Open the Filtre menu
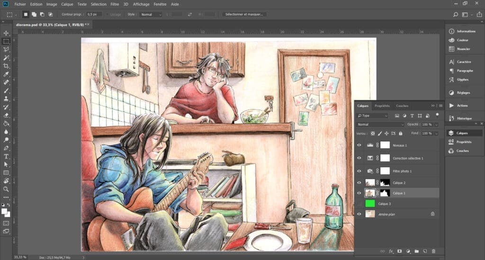 (115, 4)
